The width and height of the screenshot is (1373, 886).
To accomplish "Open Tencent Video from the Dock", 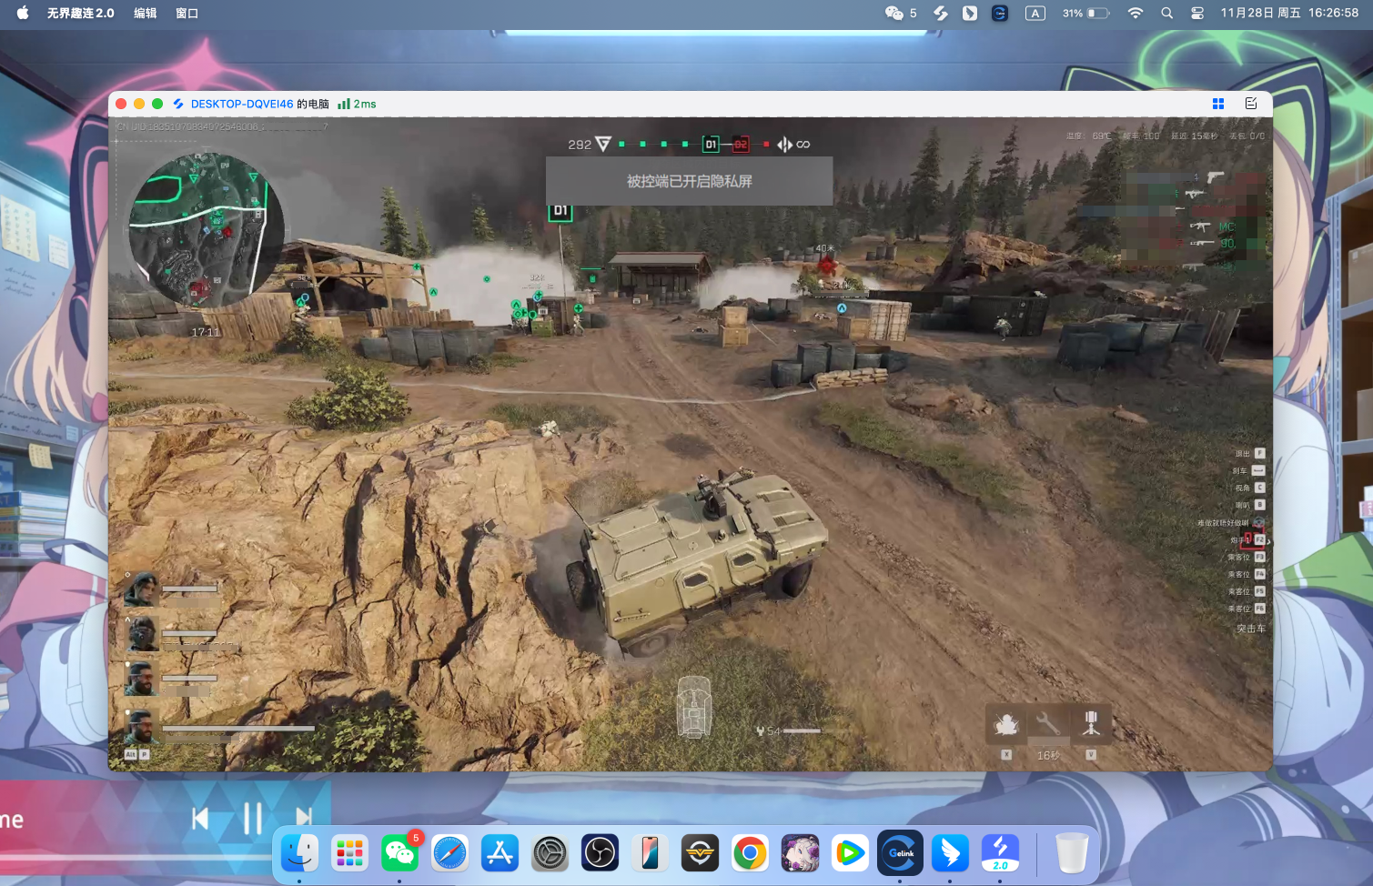I will (x=851, y=853).
